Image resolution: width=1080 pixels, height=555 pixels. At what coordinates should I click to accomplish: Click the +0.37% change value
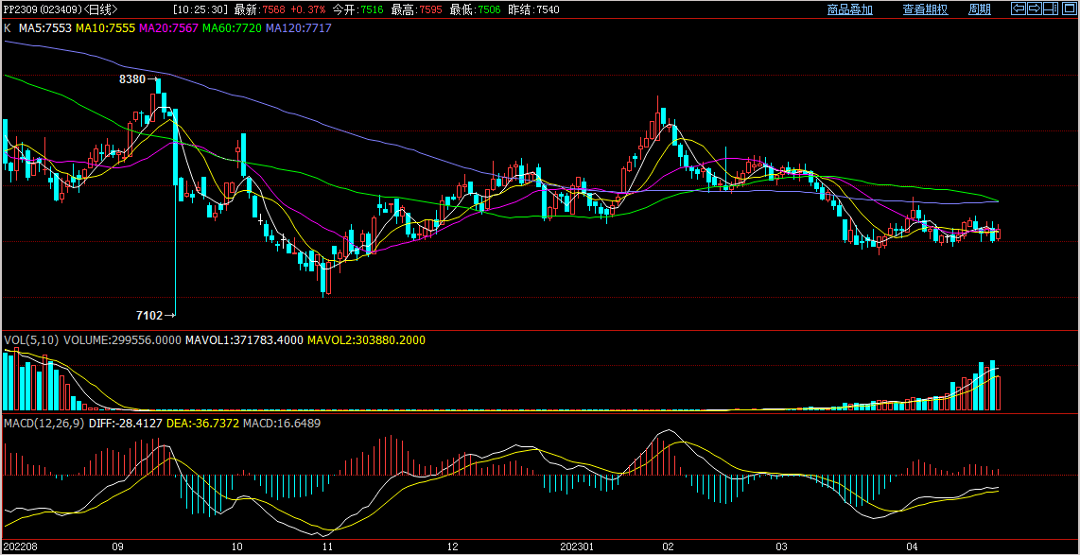308,9
